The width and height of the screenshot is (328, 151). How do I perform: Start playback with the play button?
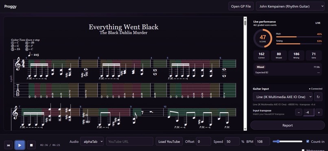[x=20, y=145]
